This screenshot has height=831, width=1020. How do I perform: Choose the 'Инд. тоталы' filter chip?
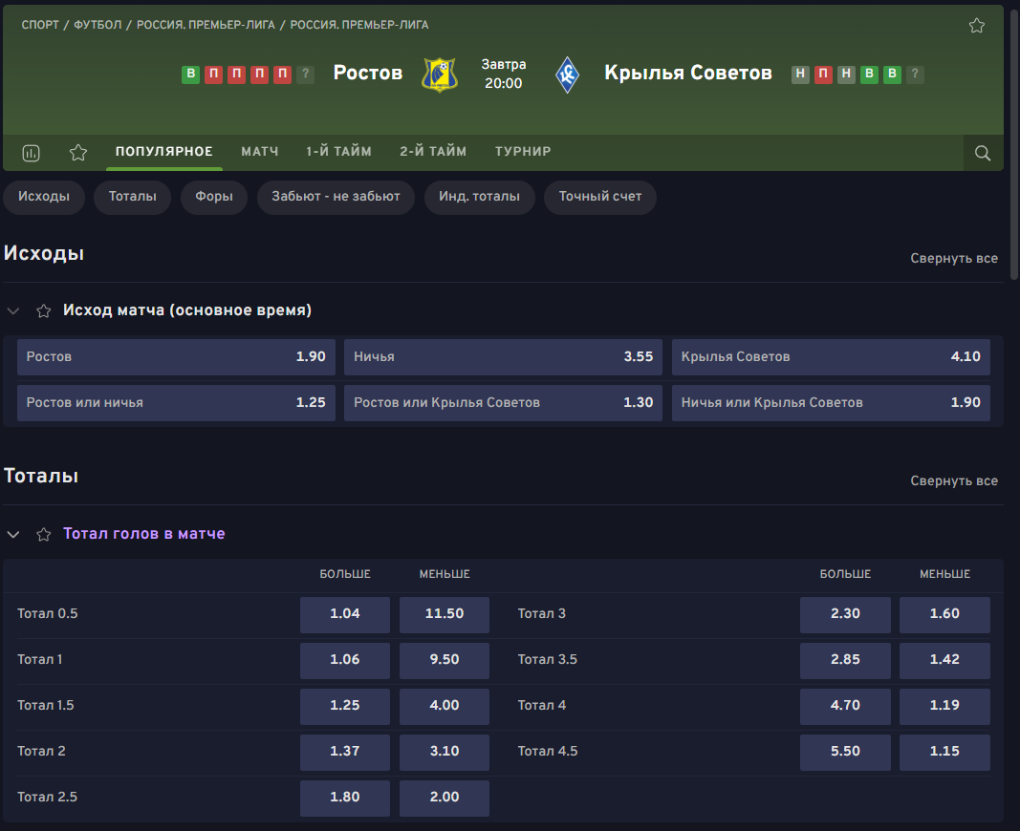480,197
